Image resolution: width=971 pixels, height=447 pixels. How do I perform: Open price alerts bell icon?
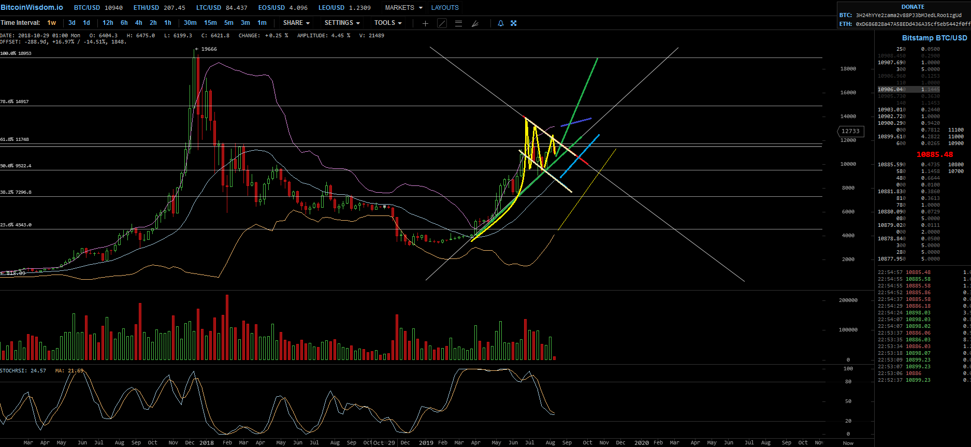point(501,23)
